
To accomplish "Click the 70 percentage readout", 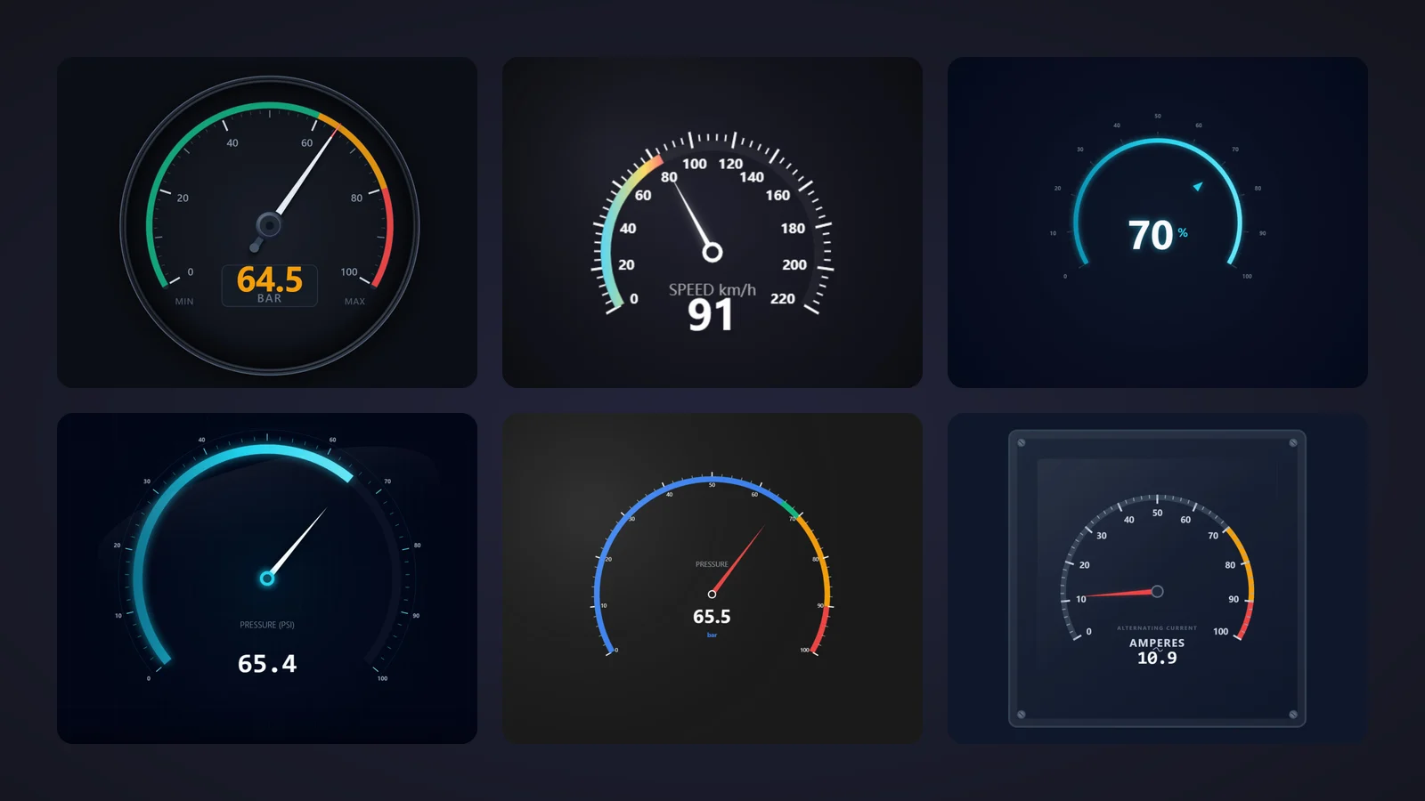I will pyautogui.click(x=1151, y=236).
